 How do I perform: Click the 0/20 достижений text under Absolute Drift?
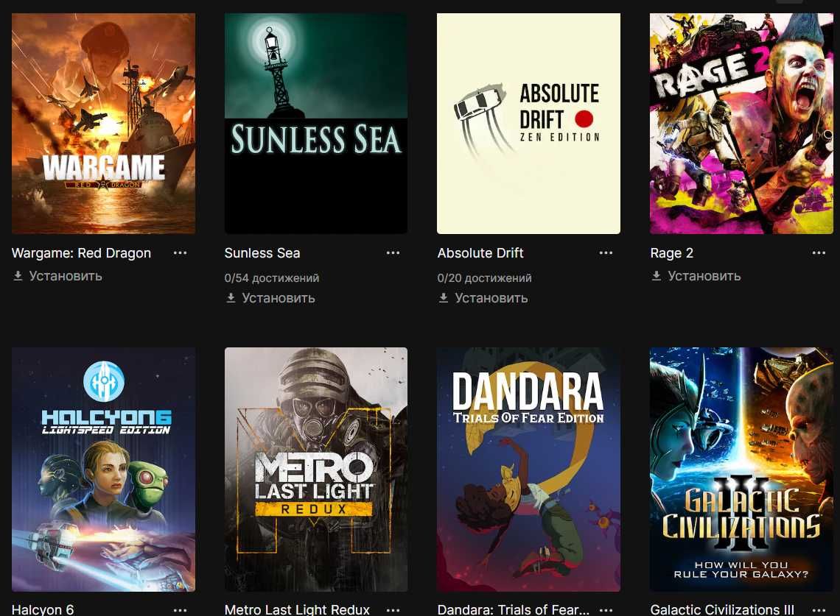(484, 277)
